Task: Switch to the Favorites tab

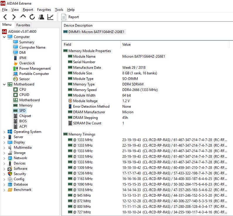Action: (23, 25)
